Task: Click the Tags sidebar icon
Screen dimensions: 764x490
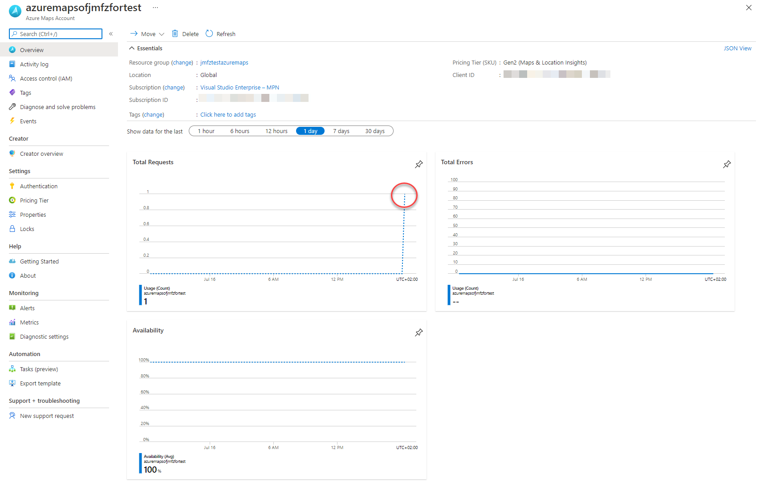Action: [12, 93]
